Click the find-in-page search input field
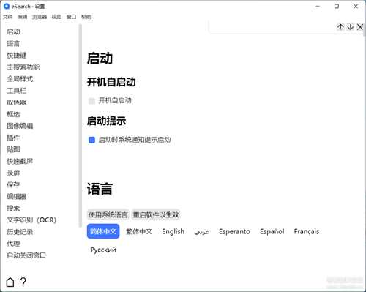This screenshot has width=366, height=292. coord(272,27)
